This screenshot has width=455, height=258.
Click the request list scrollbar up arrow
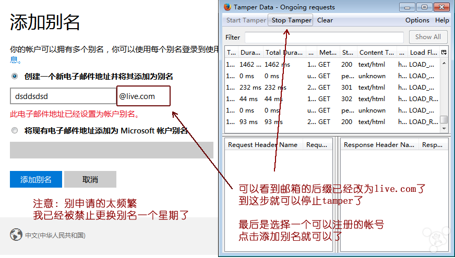[444, 63]
